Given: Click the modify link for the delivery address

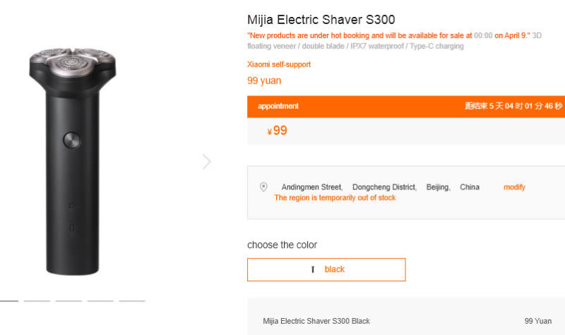Looking at the screenshot, I should [514, 187].
